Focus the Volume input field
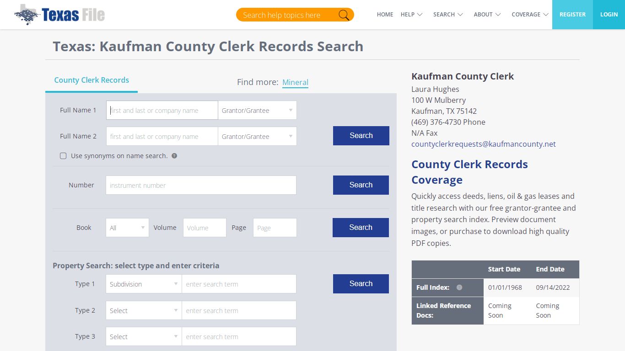The height and width of the screenshot is (351, 625). (x=205, y=228)
